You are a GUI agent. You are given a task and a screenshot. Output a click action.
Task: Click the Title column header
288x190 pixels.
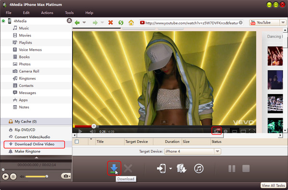pyautogui.click(x=110, y=142)
